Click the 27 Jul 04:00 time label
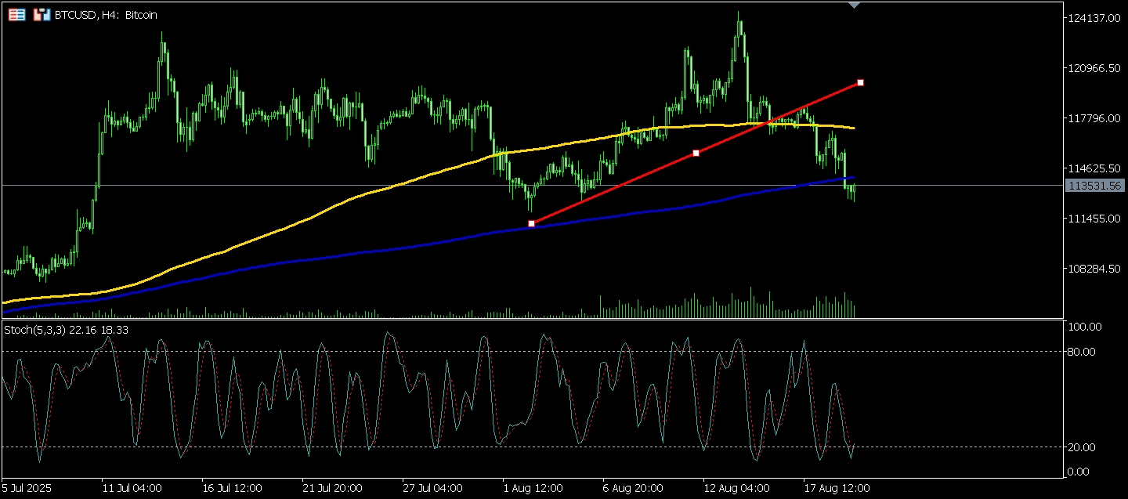Viewport: 1128px width, 499px height. coord(433,488)
